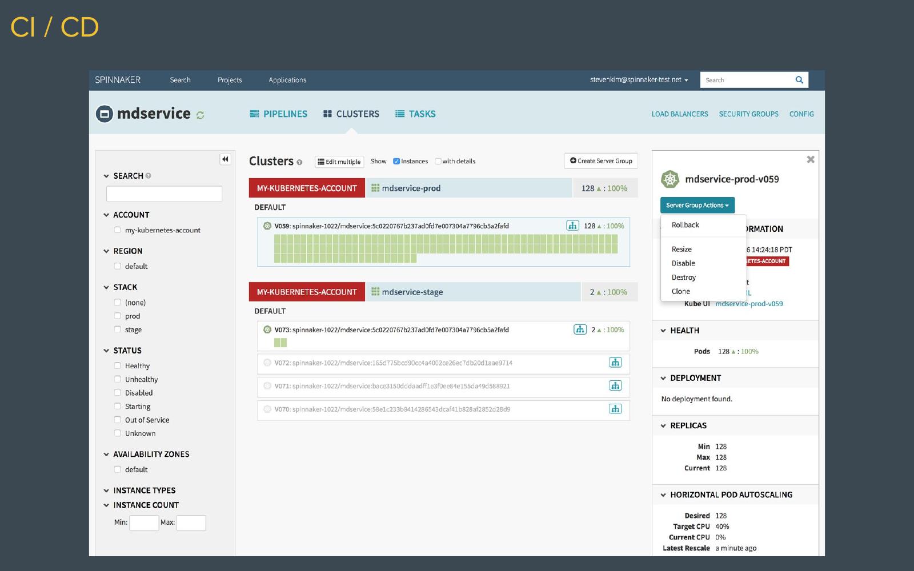The width and height of the screenshot is (914, 571).
Task: Collapse the REGION filter section
Action: 106,251
